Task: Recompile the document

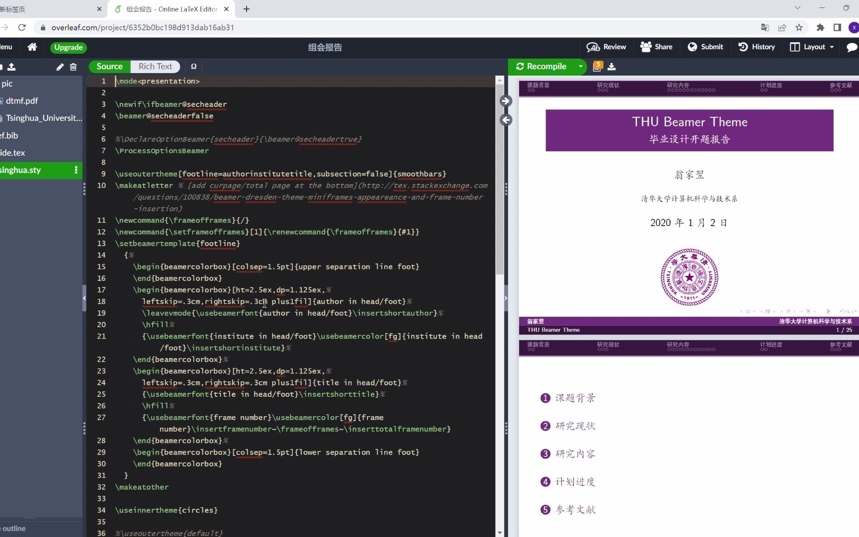Action: click(541, 66)
